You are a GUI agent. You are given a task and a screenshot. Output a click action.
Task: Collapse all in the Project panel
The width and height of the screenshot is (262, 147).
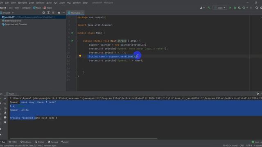53,13
